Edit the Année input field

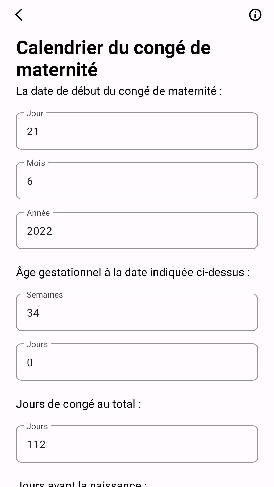(x=137, y=230)
